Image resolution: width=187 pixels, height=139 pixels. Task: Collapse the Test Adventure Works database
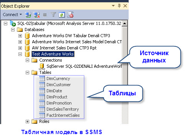click(20, 54)
